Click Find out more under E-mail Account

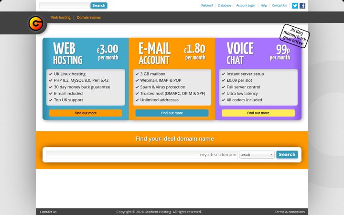[x=172, y=113]
